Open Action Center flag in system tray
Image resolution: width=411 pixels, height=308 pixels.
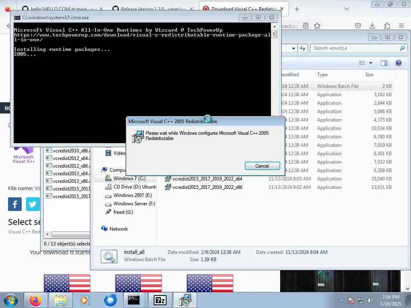[x=351, y=300]
